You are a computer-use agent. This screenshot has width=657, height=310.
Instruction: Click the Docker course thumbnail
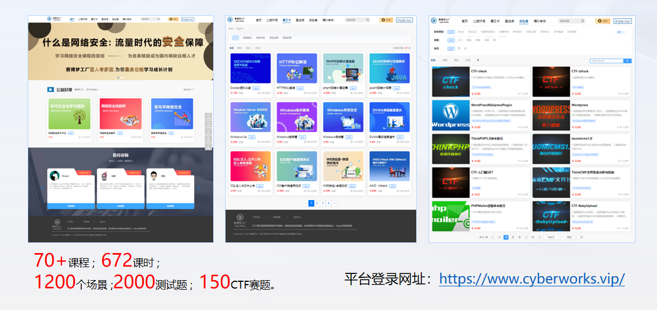click(250, 68)
